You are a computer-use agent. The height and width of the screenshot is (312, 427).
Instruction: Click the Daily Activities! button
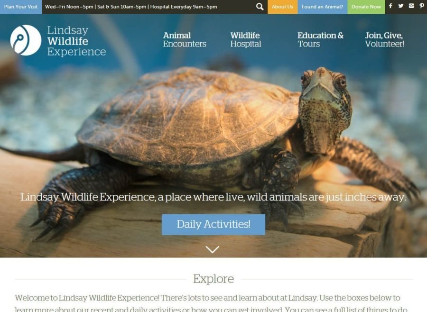coord(213,224)
